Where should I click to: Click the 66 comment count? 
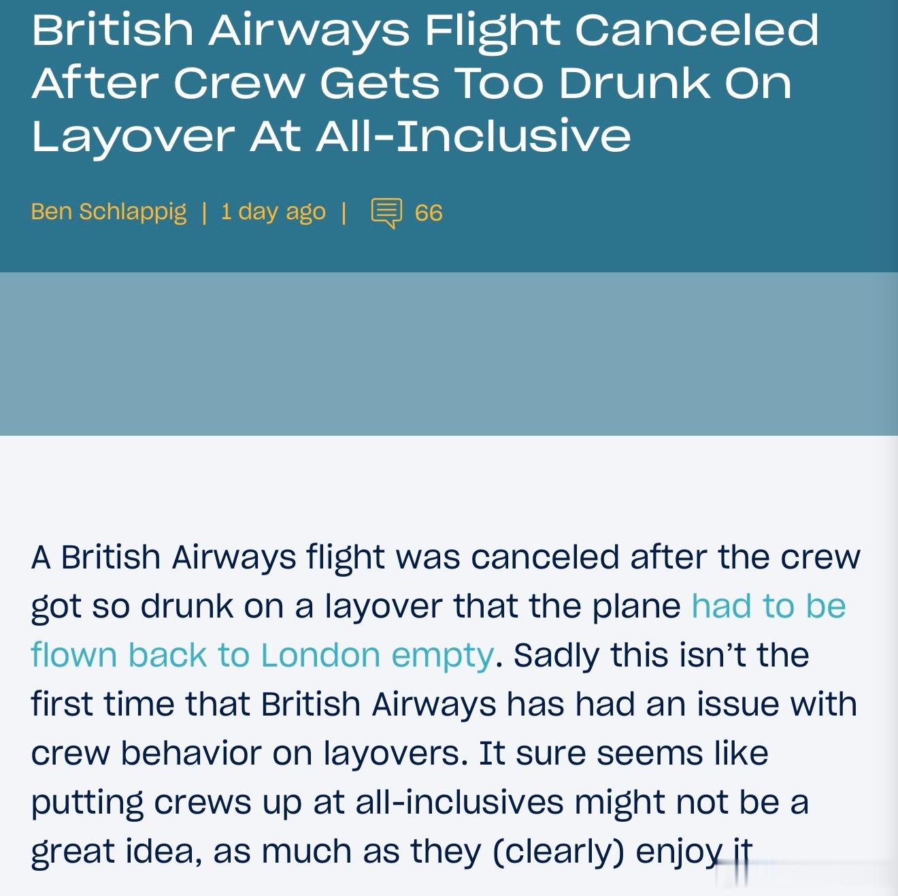click(x=429, y=213)
